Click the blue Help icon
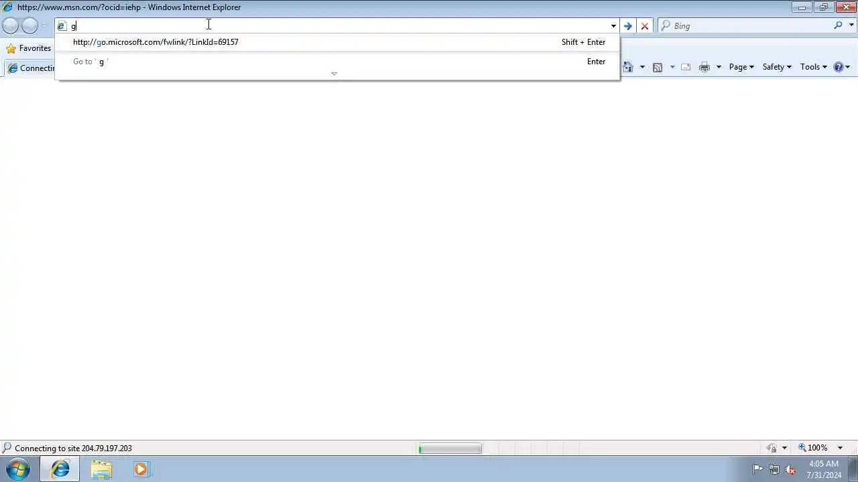Image resolution: width=858 pixels, height=482 pixels. 839,67
